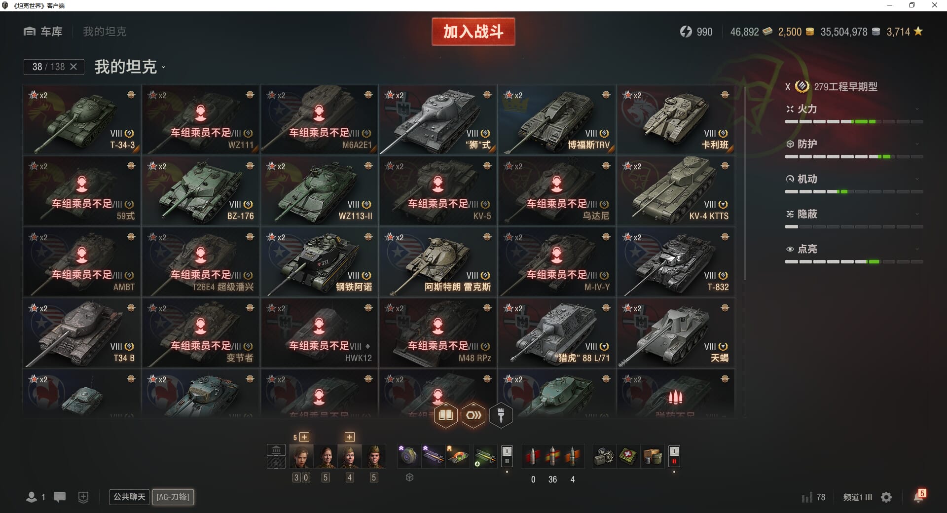Select the first aid kit consumable

[x=628, y=457]
